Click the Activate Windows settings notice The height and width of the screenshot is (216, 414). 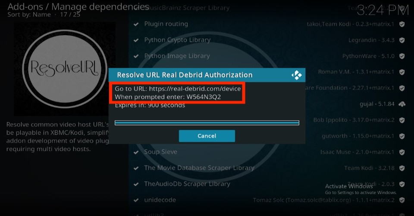[x=361, y=189]
